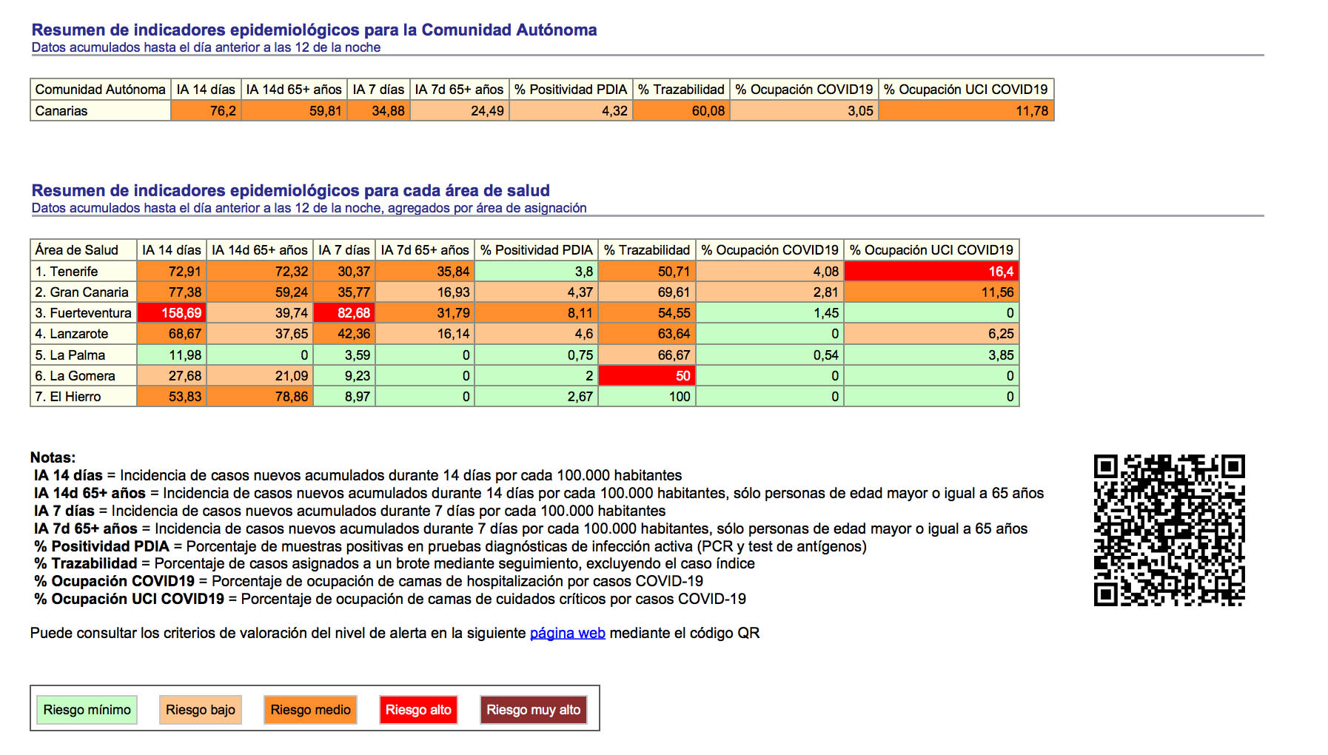Click Tenerife ocupación value 4,08
The image size is (1328, 755).
coord(770,272)
